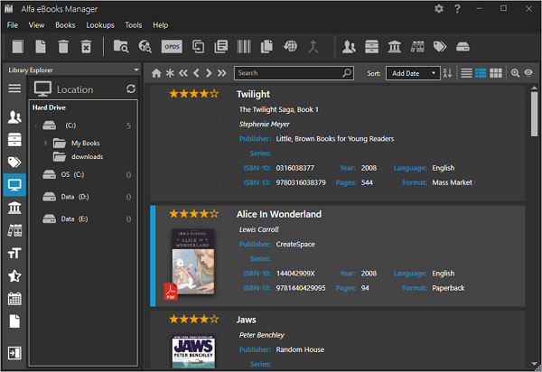Click the Alice In Wonderland cover thumbnail
542x372 pixels.
[x=193, y=262]
